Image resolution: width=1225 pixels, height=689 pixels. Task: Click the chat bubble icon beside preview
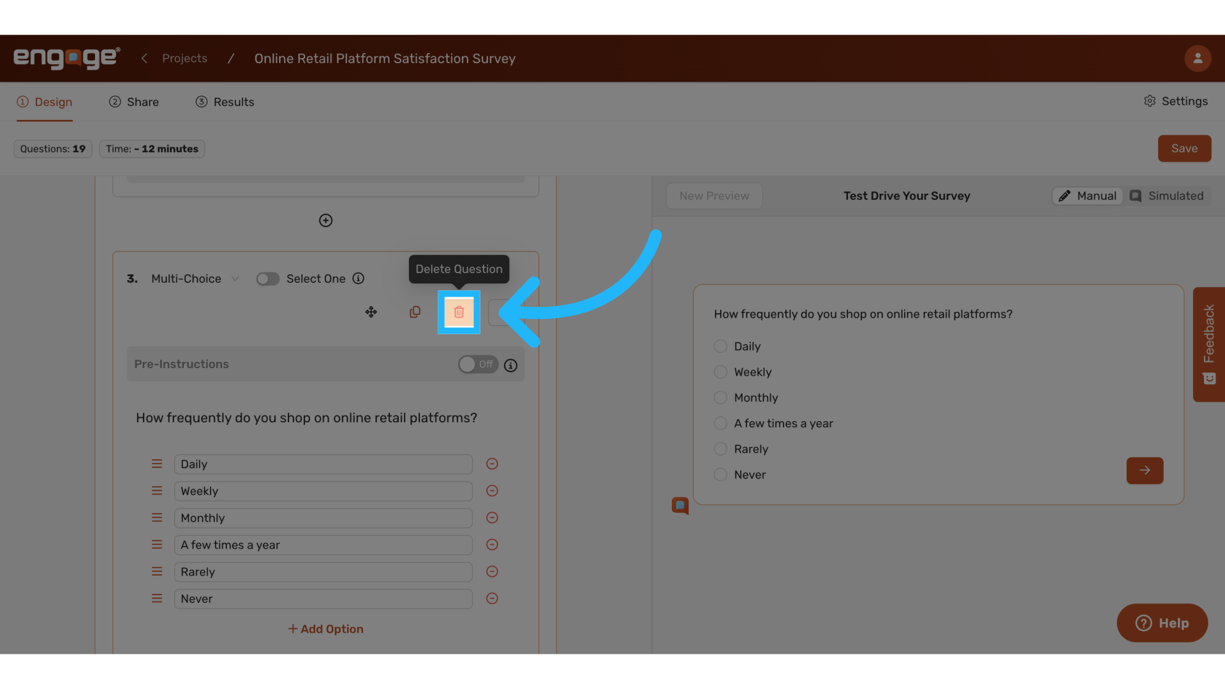680,506
